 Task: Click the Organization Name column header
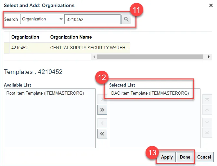click(x=71, y=37)
